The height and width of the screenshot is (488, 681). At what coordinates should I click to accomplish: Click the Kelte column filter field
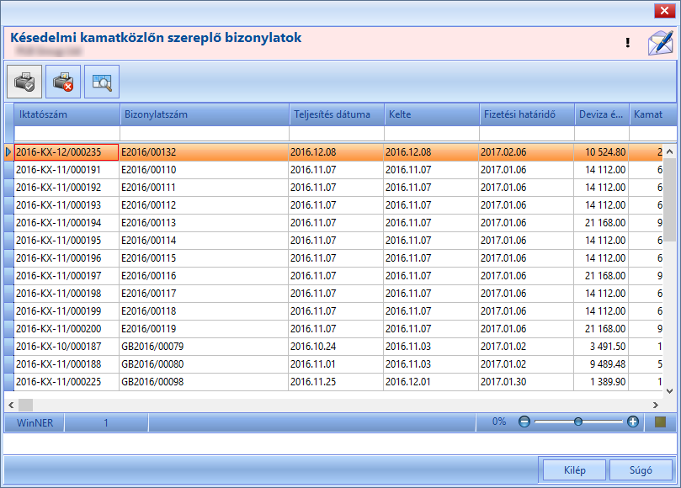coord(432,133)
